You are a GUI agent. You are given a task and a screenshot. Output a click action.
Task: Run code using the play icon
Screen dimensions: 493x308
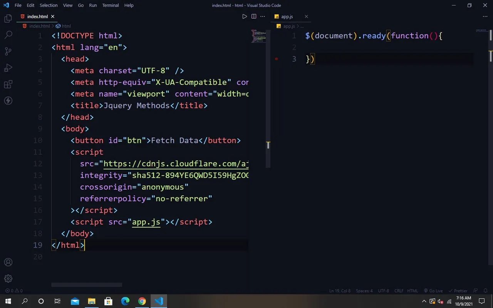pyautogui.click(x=245, y=17)
